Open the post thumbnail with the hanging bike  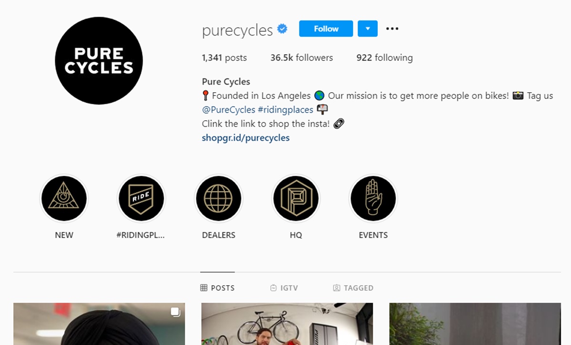pos(287,324)
